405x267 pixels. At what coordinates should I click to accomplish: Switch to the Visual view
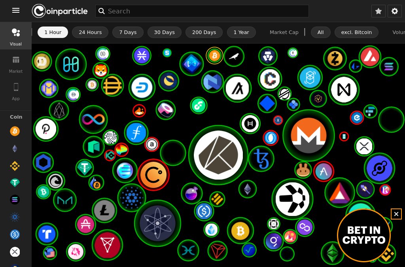[16, 36]
